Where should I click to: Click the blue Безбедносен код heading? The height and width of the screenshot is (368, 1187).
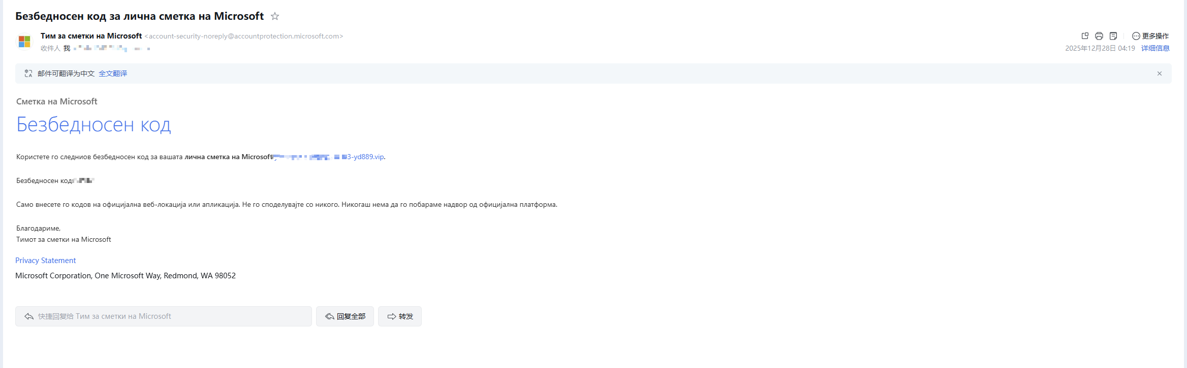click(x=93, y=125)
